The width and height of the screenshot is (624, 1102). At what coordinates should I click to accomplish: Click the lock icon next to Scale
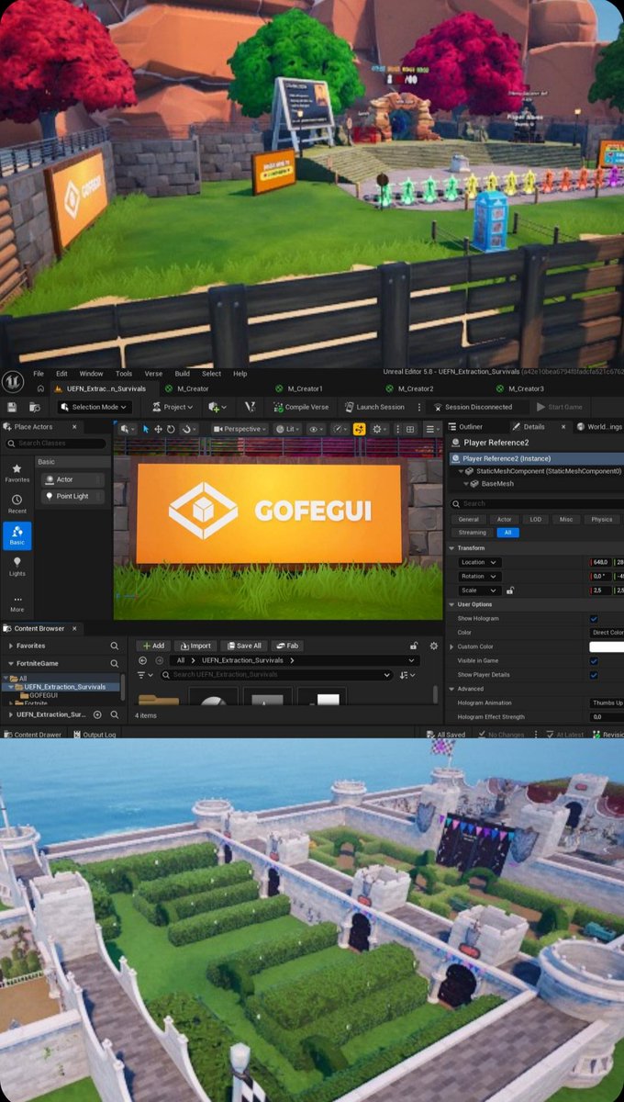coord(509,590)
